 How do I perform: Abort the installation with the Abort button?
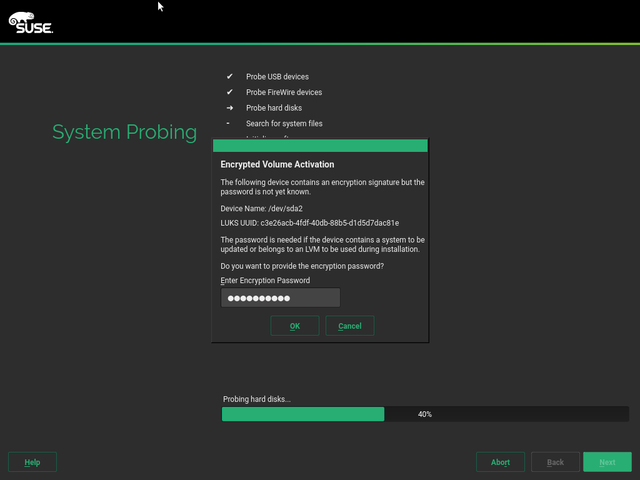pyautogui.click(x=500, y=462)
